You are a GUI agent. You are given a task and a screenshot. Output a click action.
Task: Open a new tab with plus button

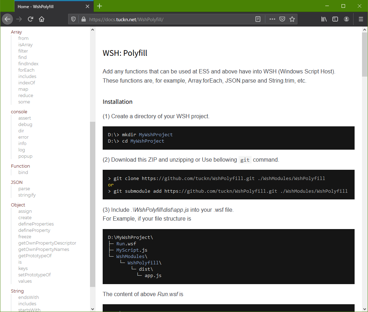pos(99,6)
